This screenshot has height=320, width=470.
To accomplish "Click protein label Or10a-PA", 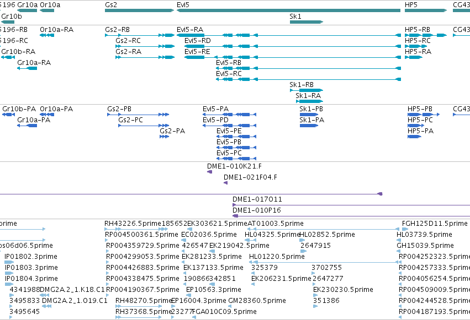I will coord(56,109).
